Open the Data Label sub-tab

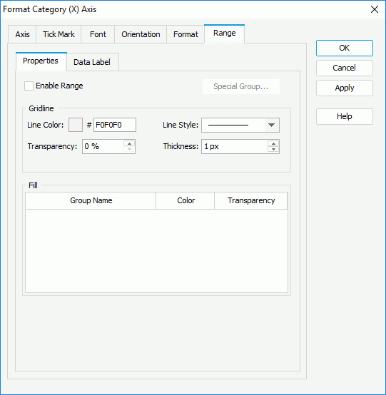click(92, 62)
